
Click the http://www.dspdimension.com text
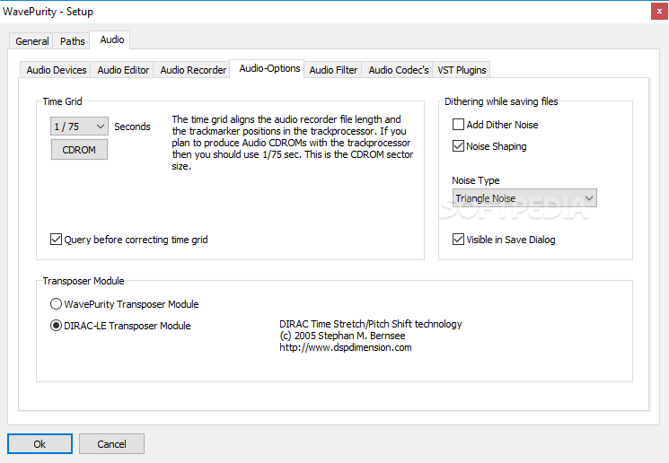click(x=346, y=347)
